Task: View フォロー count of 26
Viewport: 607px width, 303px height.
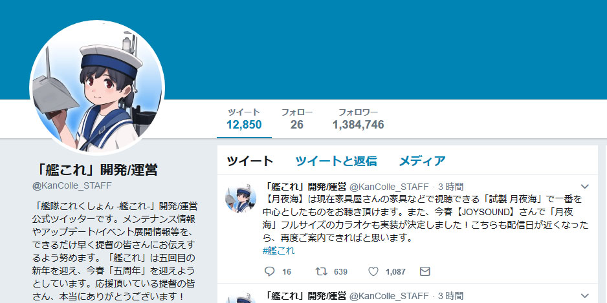Action: point(297,119)
